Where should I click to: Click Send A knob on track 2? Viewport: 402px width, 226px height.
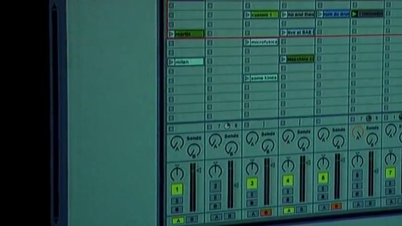click(215, 141)
